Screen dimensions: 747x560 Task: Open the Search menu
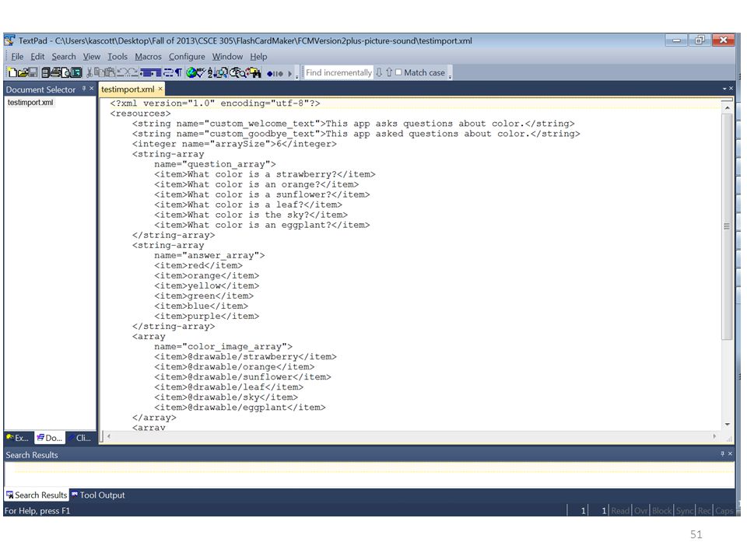(64, 56)
